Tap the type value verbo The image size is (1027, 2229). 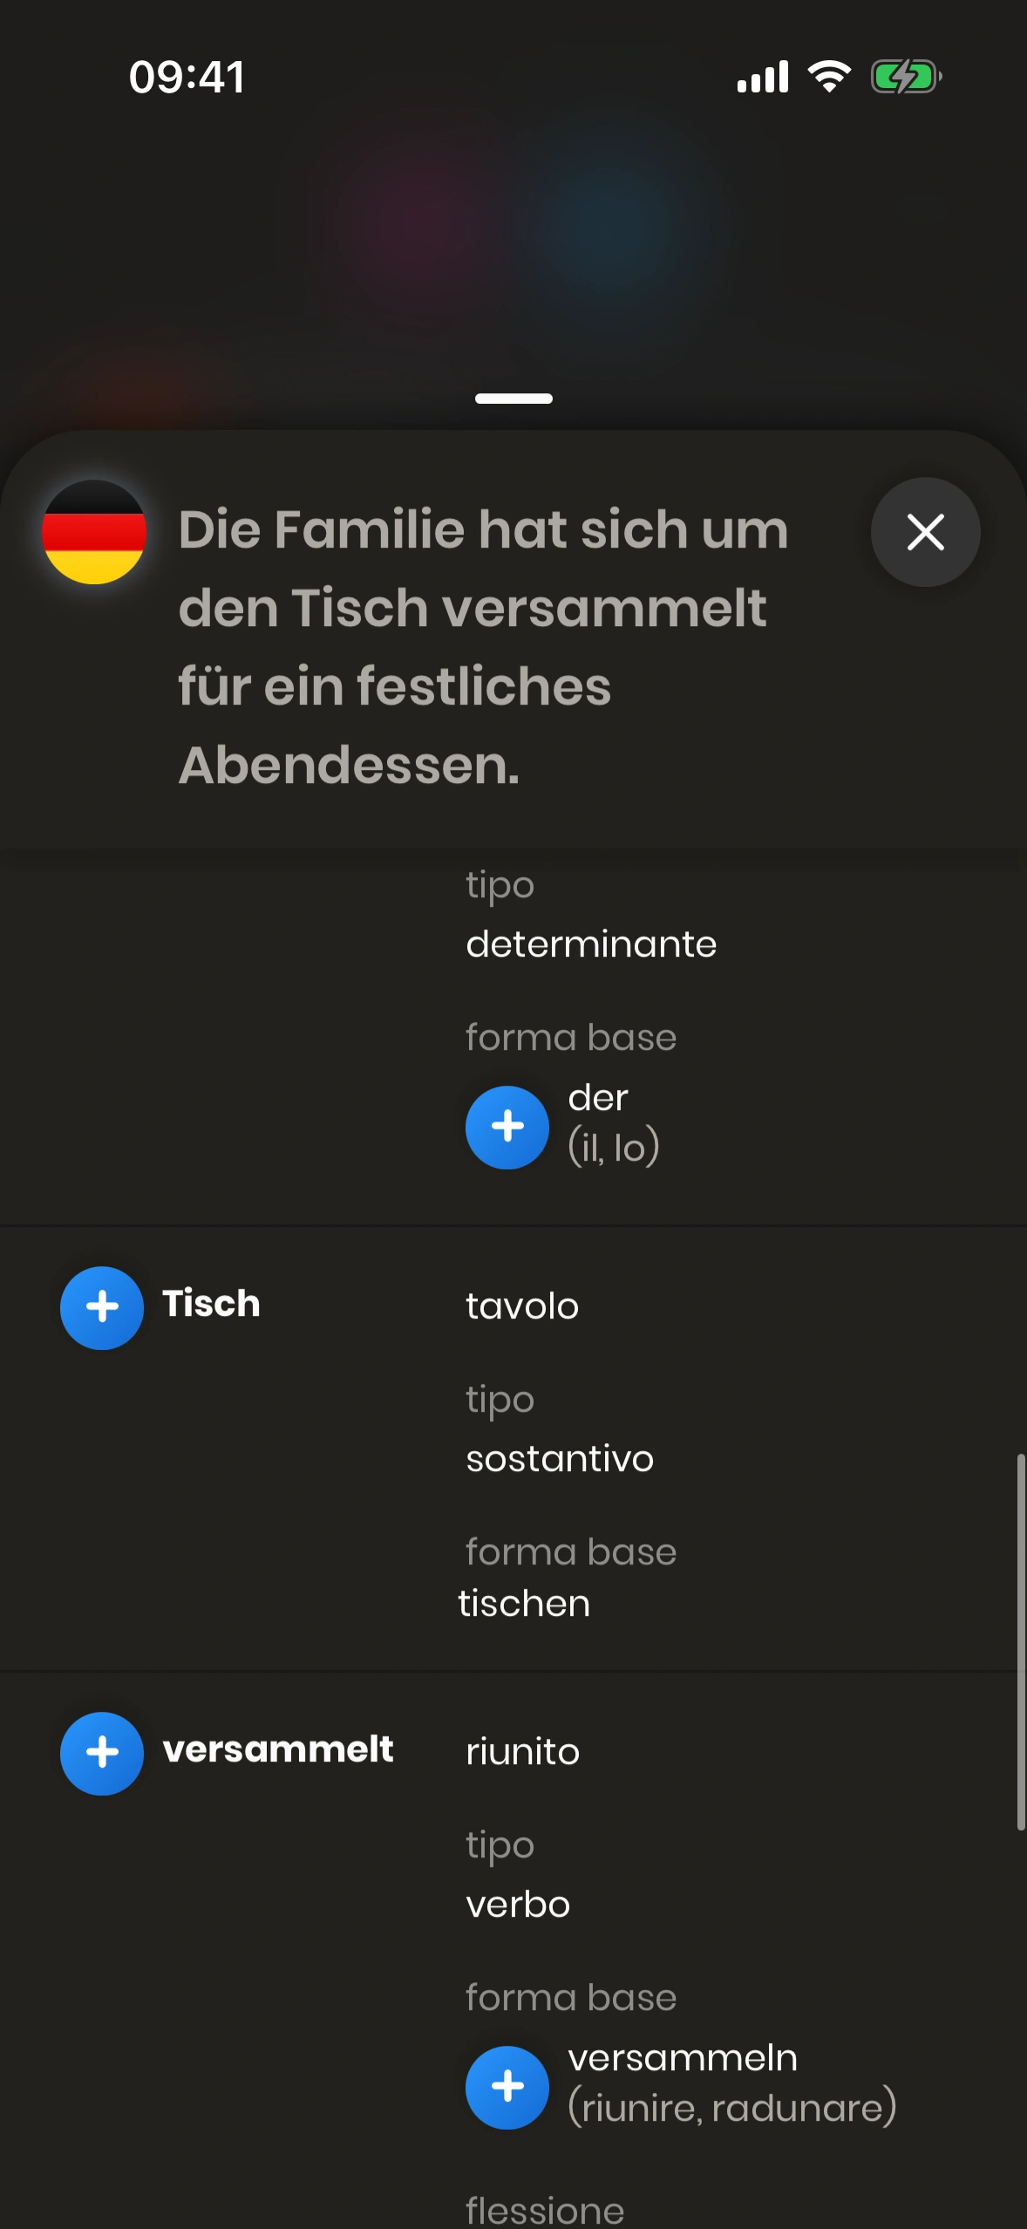tap(518, 1905)
